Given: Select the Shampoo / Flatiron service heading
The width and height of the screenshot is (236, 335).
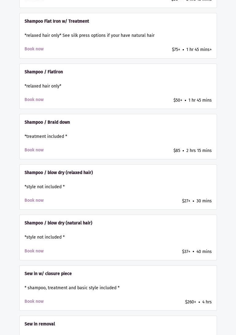Looking at the screenshot, I should [x=44, y=72].
